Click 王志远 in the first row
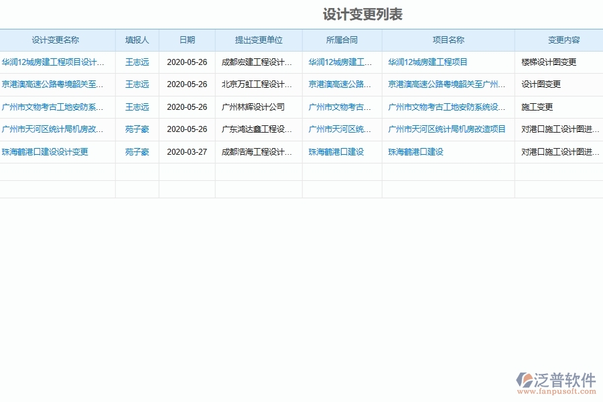Viewport: 603px width, 402px height. click(137, 62)
